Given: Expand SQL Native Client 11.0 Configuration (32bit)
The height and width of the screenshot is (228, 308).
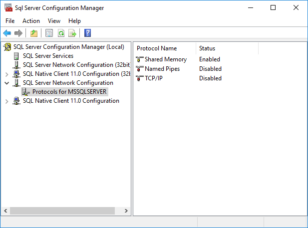Looking at the screenshot, I should (7, 74).
